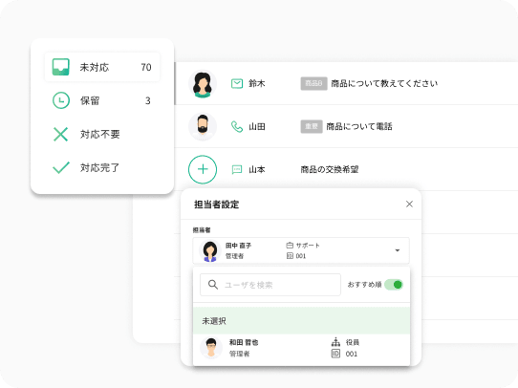The height and width of the screenshot is (388, 518).
Task: Click the 保留 clock icon
Action: click(x=61, y=100)
